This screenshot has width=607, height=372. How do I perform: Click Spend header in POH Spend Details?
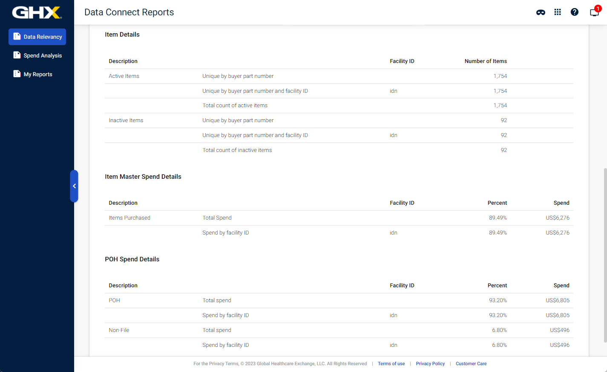tap(561, 286)
